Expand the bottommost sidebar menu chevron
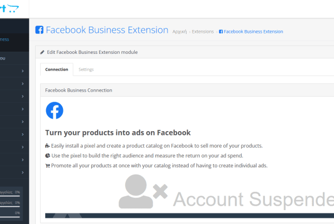Screen dimensions: 334x224 click(23, 172)
